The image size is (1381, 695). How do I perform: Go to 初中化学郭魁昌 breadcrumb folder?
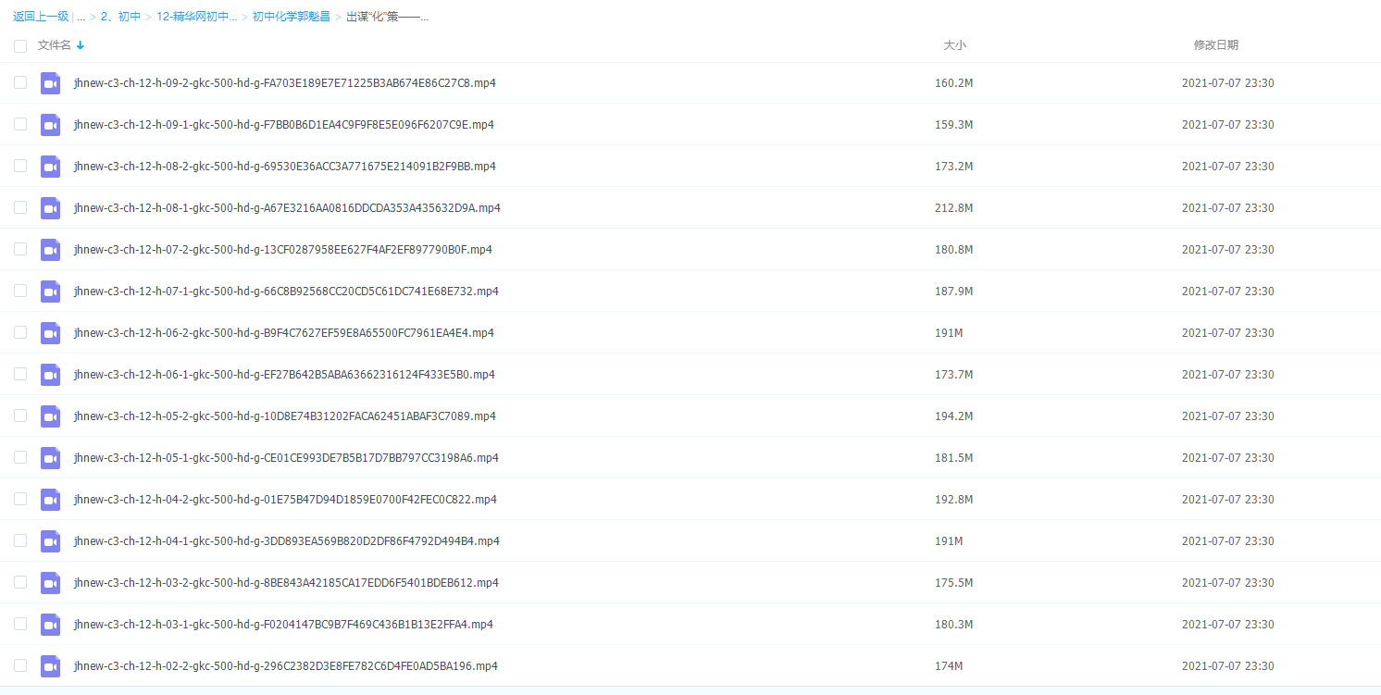[291, 17]
